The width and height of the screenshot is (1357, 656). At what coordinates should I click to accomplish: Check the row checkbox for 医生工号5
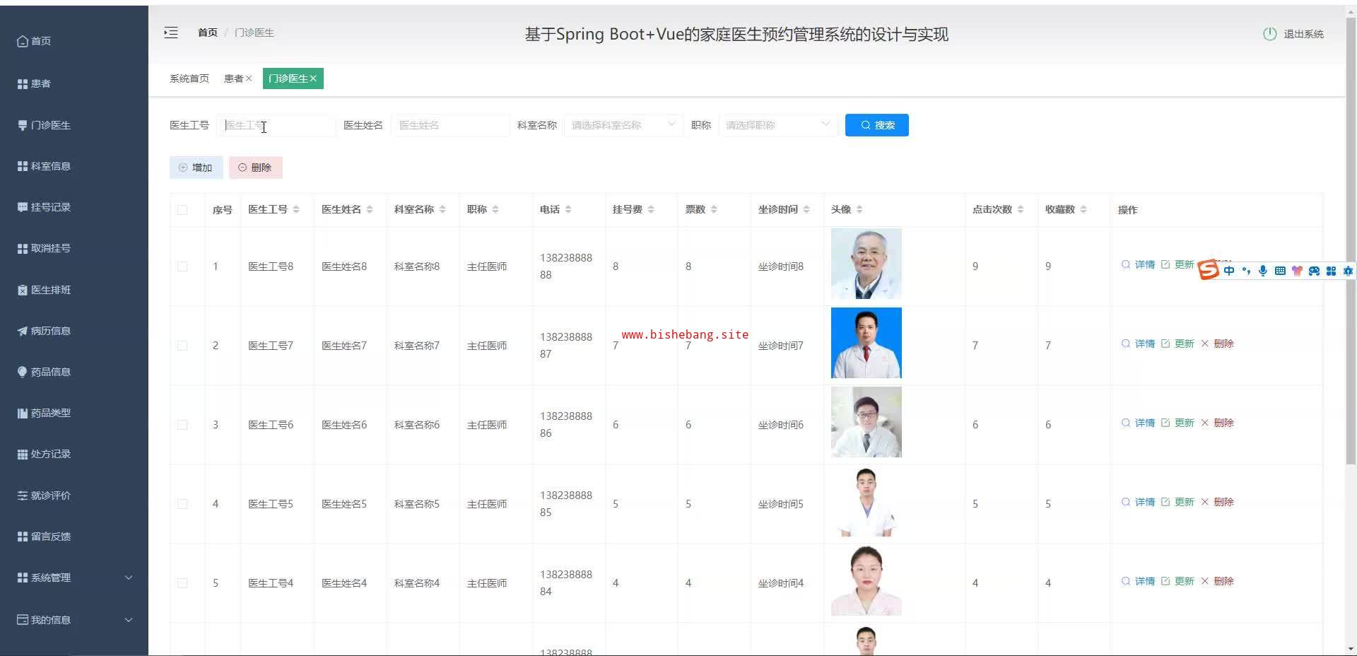[x=182, y=504]
